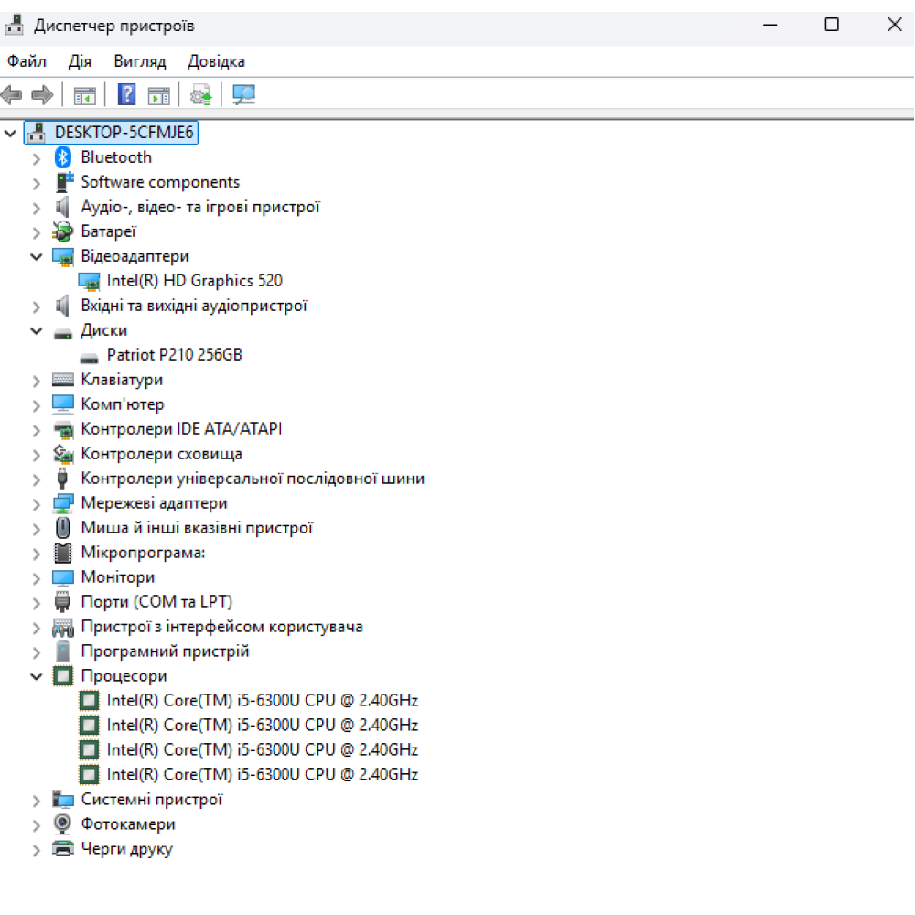915x915 pixels.
Task: Select the Системні пристрої tree item
Action: [x=151, y=800]
